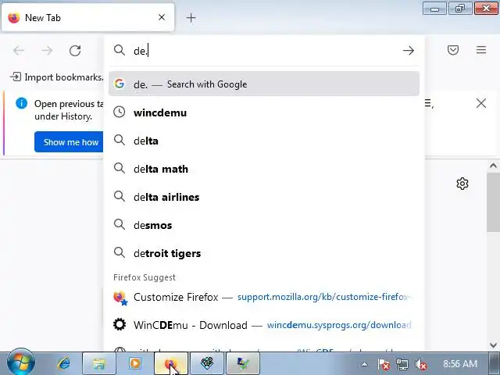Click the clock icon beside wincdemu

[x=120, y=112]
